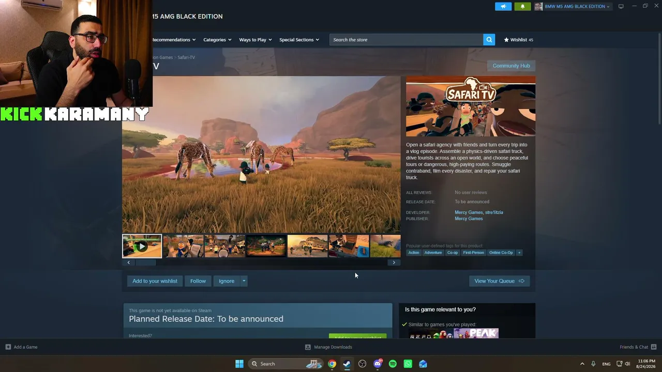This screenshot has height=372, width=662.
Task: Open the Recommendations store menu
Action: (x=173, y=40)
